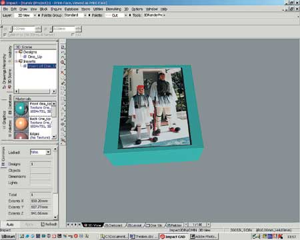Click left arrow of 3D Scene horizontal scrollbar
This screenshot has height=240, width=300.
pos(17,91)
